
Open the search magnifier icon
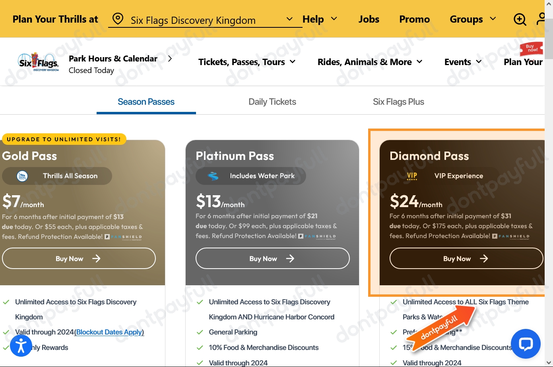(520, 19)
